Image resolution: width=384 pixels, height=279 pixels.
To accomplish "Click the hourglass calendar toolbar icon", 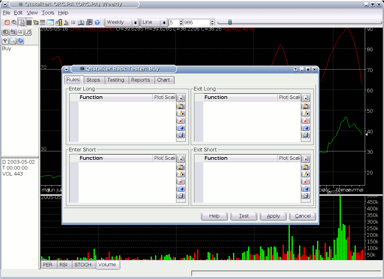I will (x=59, y=22).
